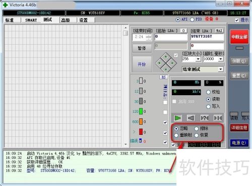Select the 重映射 remap radio option
The image size is (252, 186).
pyautogui.click(x=176, y=135)
